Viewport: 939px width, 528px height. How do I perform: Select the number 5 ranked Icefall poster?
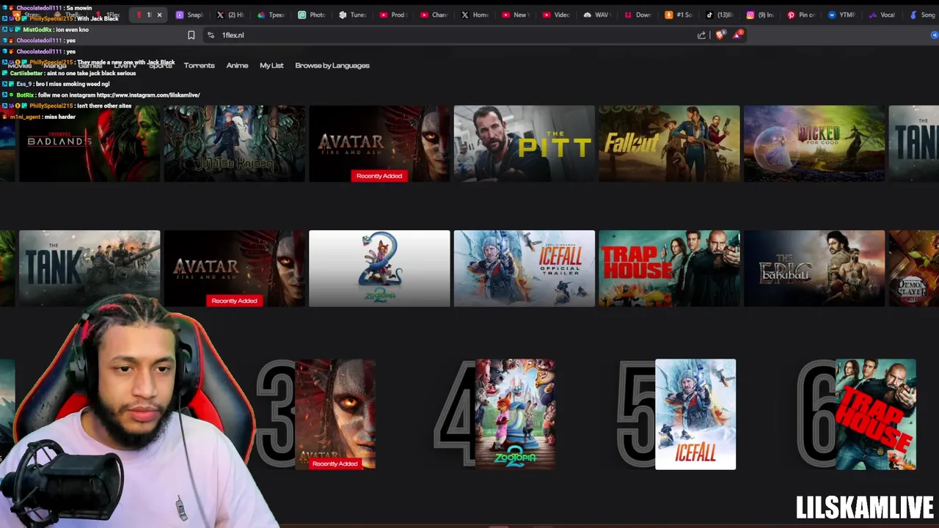point(695,414)
